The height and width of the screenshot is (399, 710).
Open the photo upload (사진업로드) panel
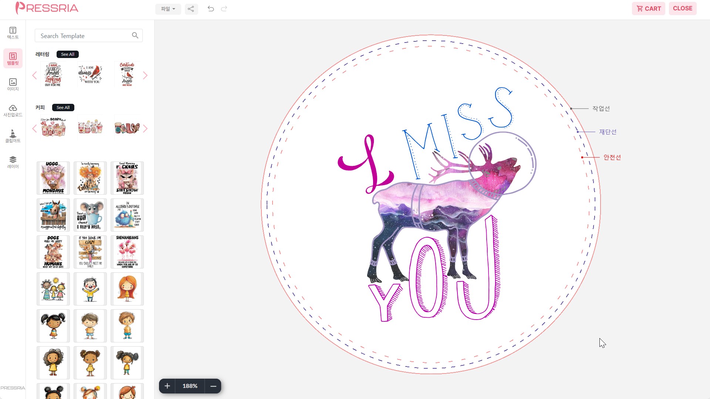coord(13,110)
